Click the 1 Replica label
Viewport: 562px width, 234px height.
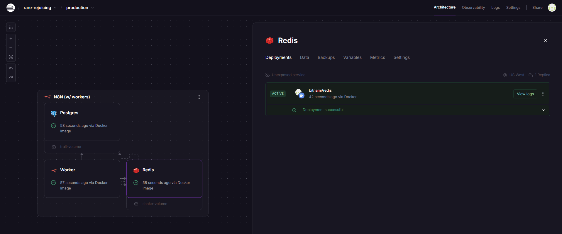tap(543, 75)
